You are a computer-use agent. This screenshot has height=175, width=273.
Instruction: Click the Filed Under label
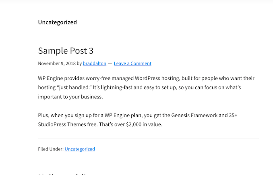[51, 149]
